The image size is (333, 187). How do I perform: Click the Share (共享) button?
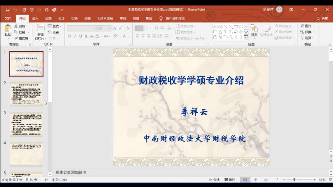click(x=322, y=19)
